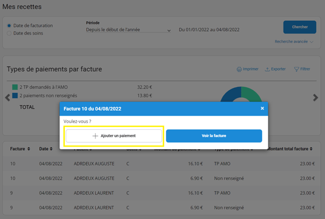The height and width of the screenshot is (219, 325).
Task: Select Date des soins radio option
Action: pos(9,33)
